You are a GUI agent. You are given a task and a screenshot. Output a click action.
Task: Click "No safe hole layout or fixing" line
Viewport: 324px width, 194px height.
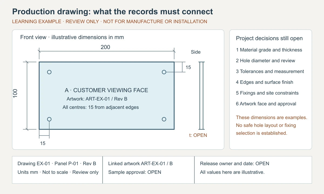point(266,125)
